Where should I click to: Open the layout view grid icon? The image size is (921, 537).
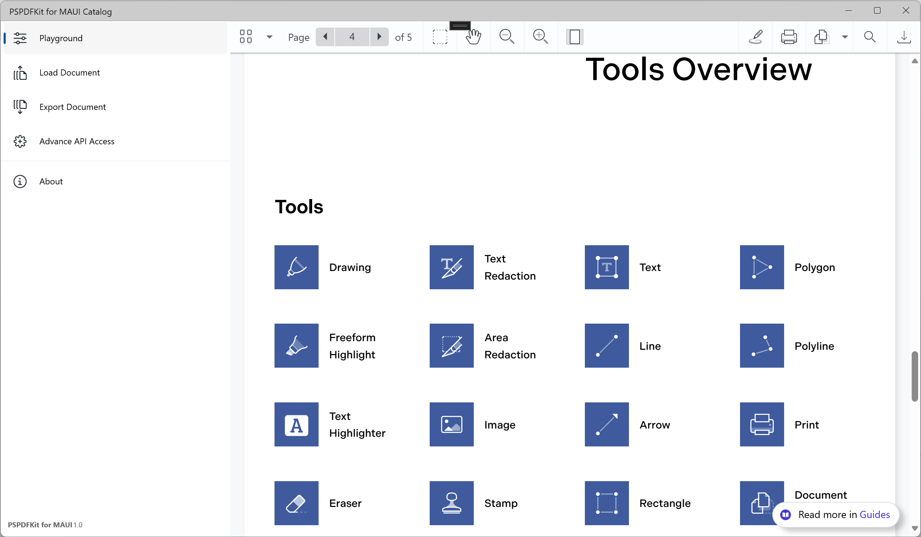245,37
